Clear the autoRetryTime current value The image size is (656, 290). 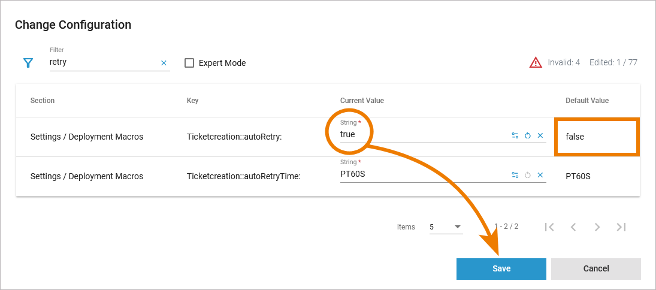pyautogui.click(x=540, y=175)
